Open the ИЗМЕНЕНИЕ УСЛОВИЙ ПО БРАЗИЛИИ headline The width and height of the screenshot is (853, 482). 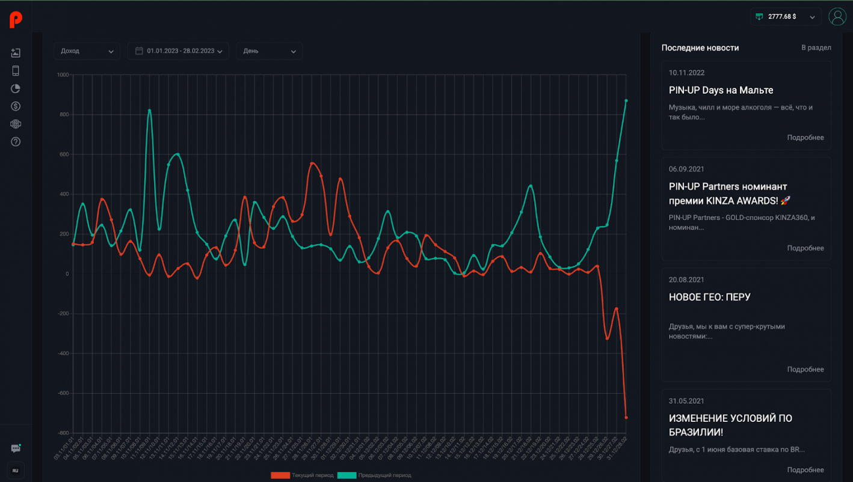tap(730, 425)
